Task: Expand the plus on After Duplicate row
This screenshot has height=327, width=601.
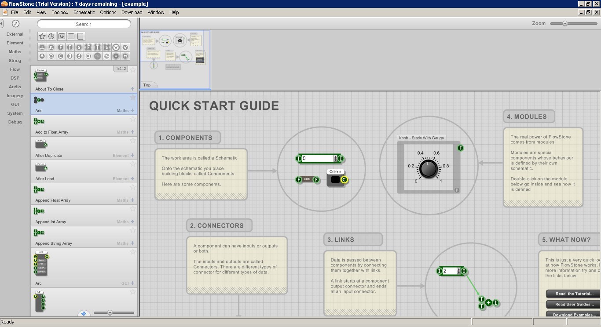Action: (x=132, y=155)
